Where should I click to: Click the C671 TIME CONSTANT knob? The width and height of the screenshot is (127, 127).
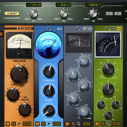(x=25, y=110)
